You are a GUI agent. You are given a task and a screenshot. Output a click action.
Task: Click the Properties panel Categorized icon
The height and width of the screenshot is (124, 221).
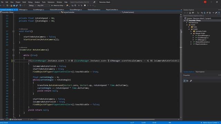tap(184, 81)
